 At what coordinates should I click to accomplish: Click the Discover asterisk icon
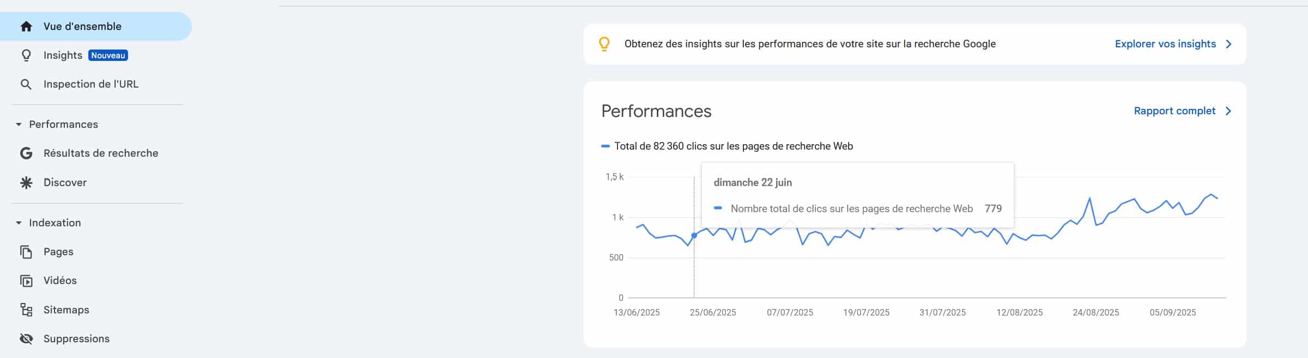point(26,183)
